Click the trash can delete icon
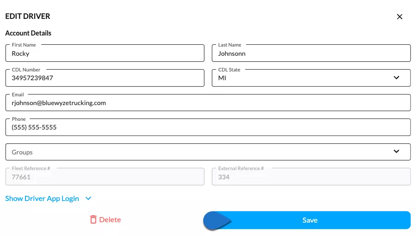416x236 pixels. tap(93, 219)
